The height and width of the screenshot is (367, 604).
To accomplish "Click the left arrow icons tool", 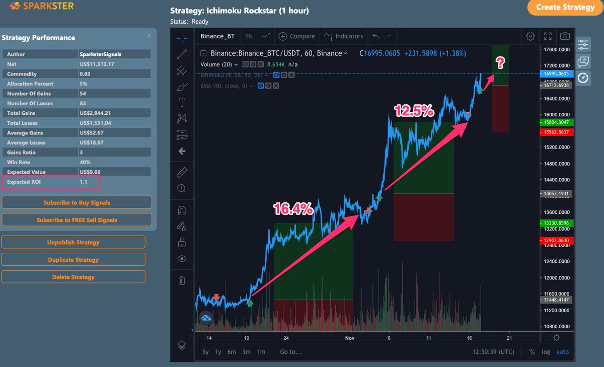I will coord(182,151).
